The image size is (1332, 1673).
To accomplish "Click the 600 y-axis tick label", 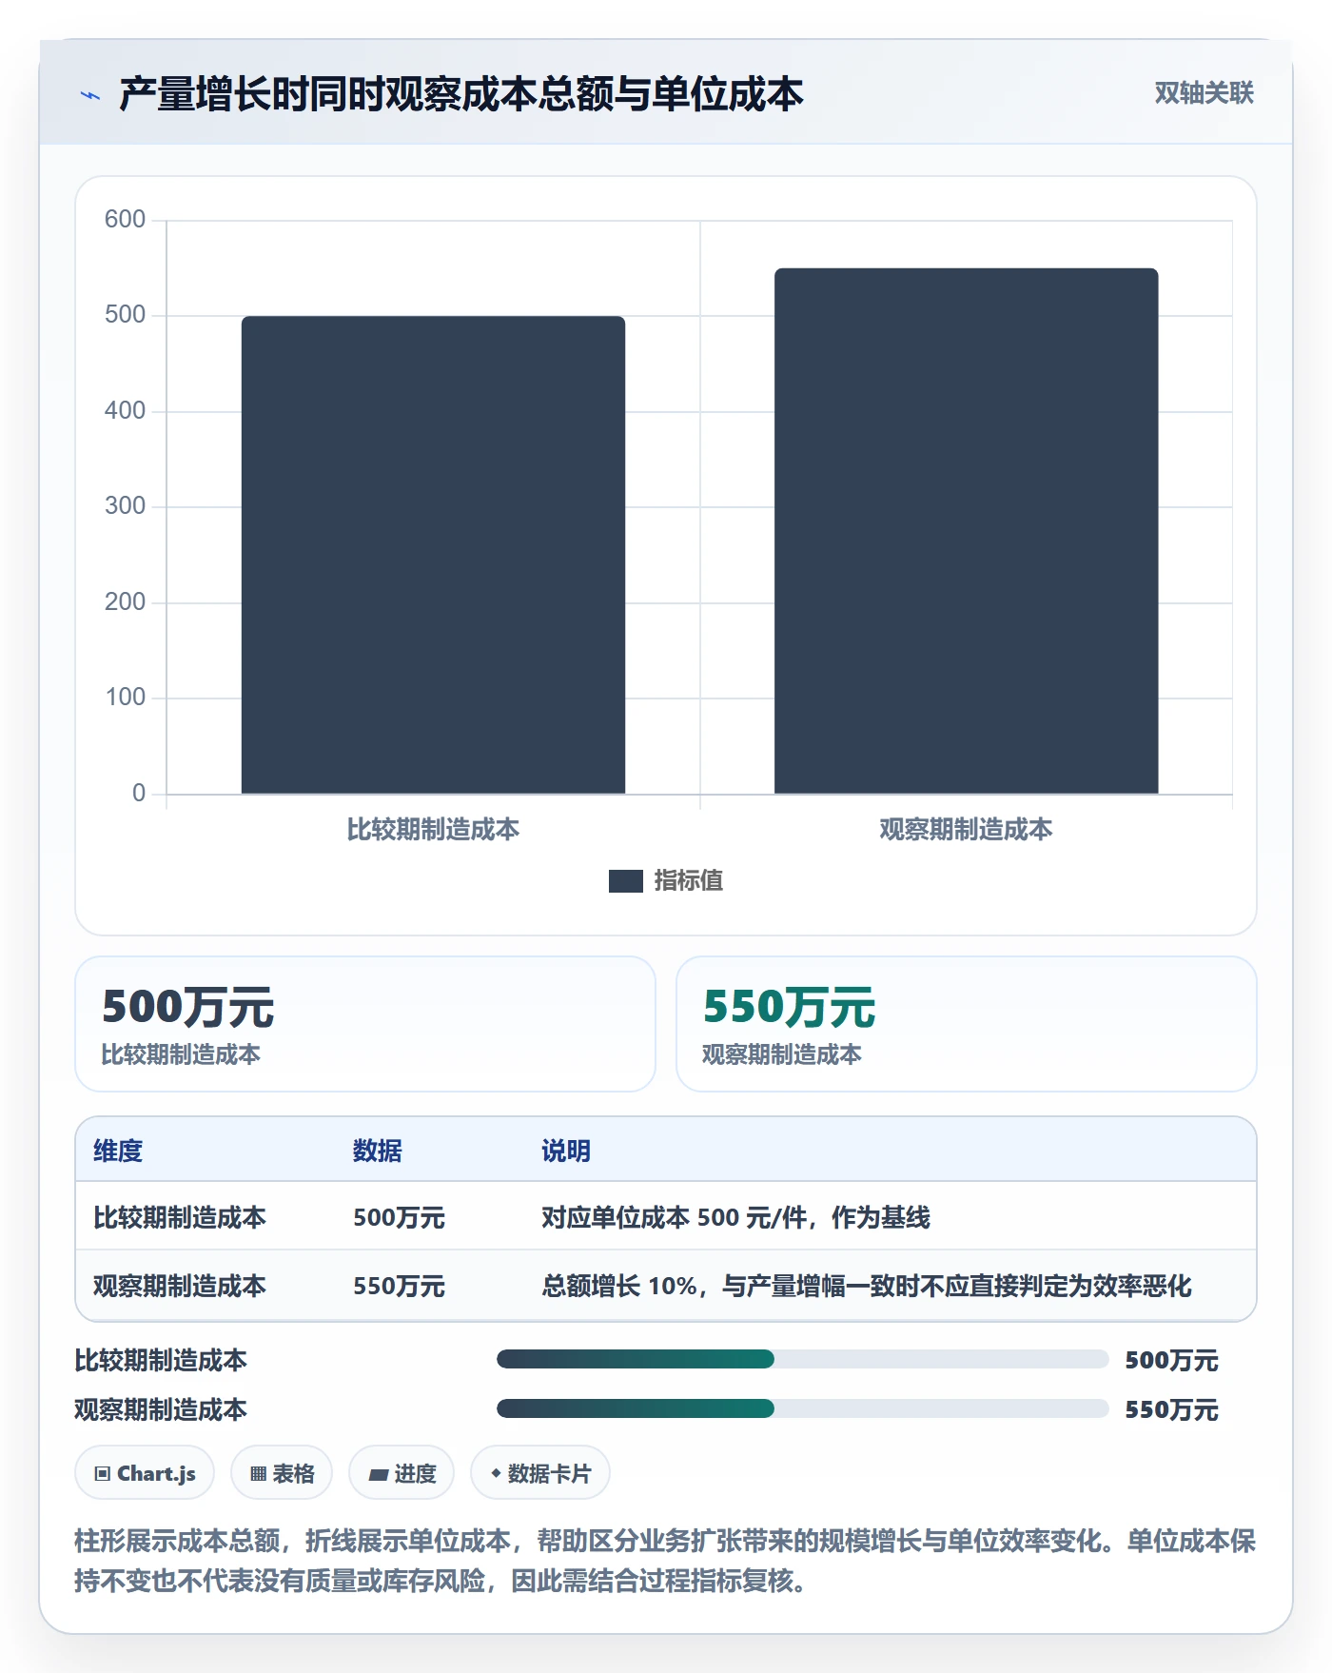I will (125, 220).
